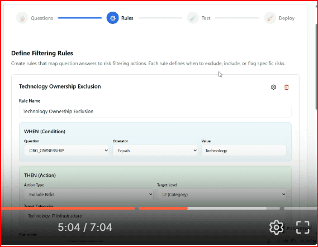This screenshot has width=318, height=247.
Task: Open rule settings gear icon
Action: (x=273, y=87)
